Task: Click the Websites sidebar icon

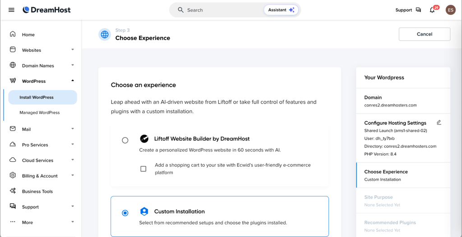Action: click(x=13, y=50)
